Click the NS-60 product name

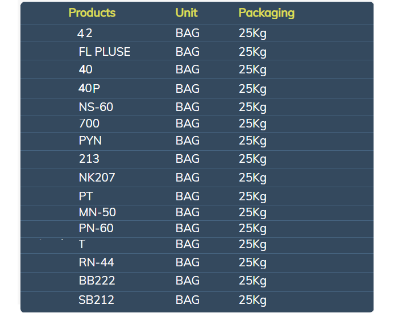(x=96, y=107)
